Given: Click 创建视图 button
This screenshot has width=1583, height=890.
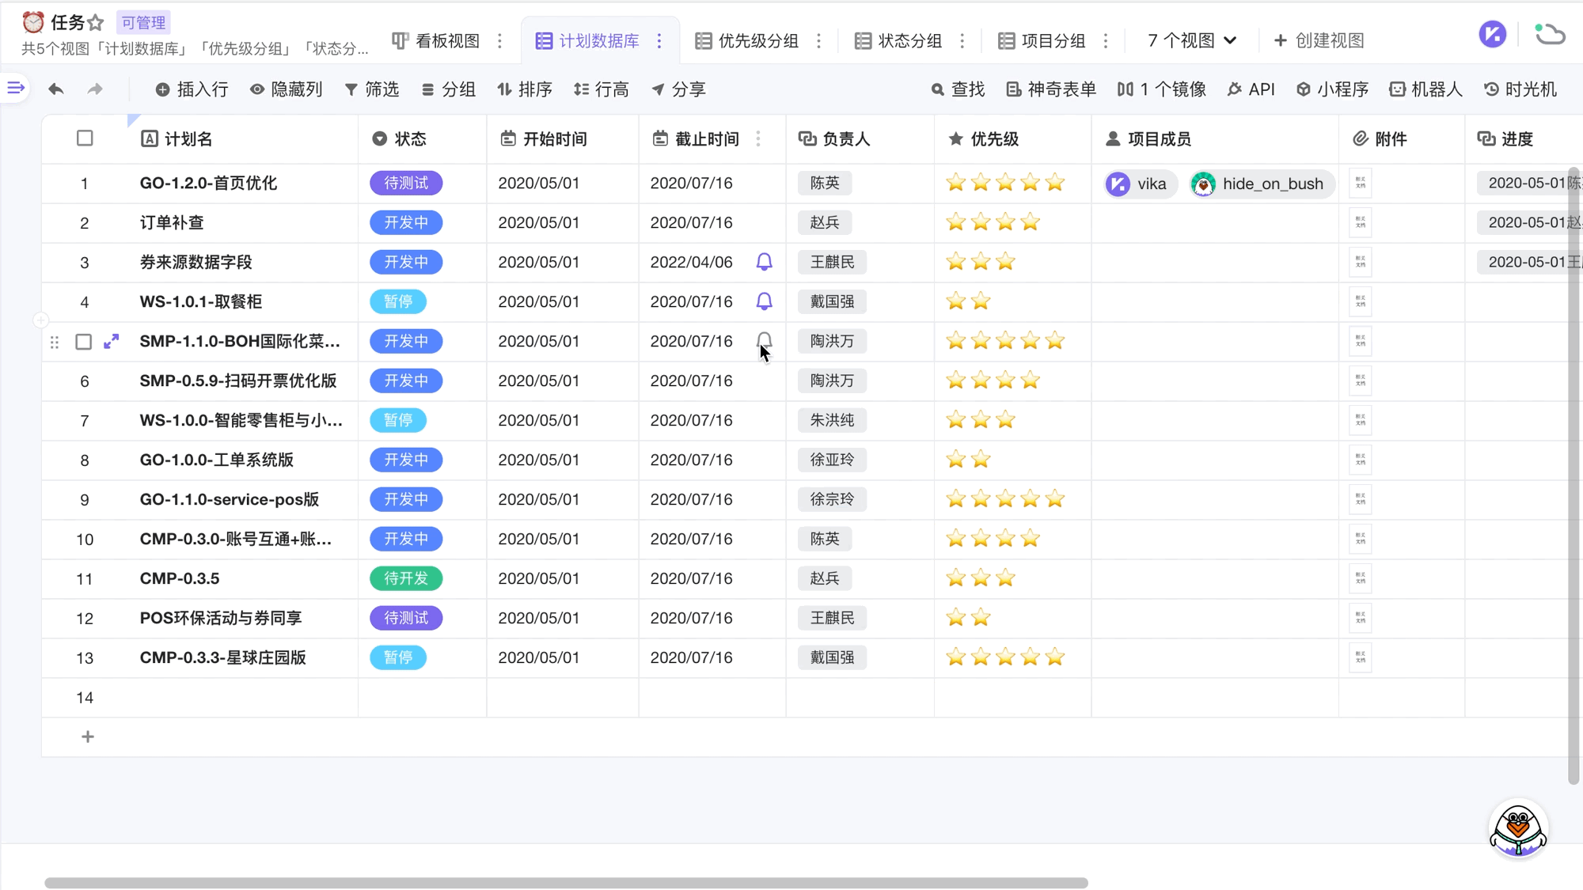Looking at the screenshot, I should [1319, 40].
